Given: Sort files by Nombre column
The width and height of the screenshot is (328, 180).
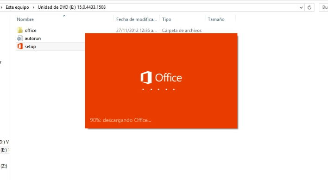Looking at the screenshot, I should [x=25, y=19].
